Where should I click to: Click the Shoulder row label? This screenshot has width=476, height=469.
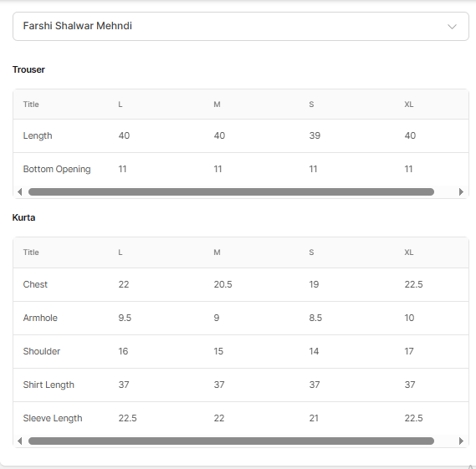click(42, 351)
